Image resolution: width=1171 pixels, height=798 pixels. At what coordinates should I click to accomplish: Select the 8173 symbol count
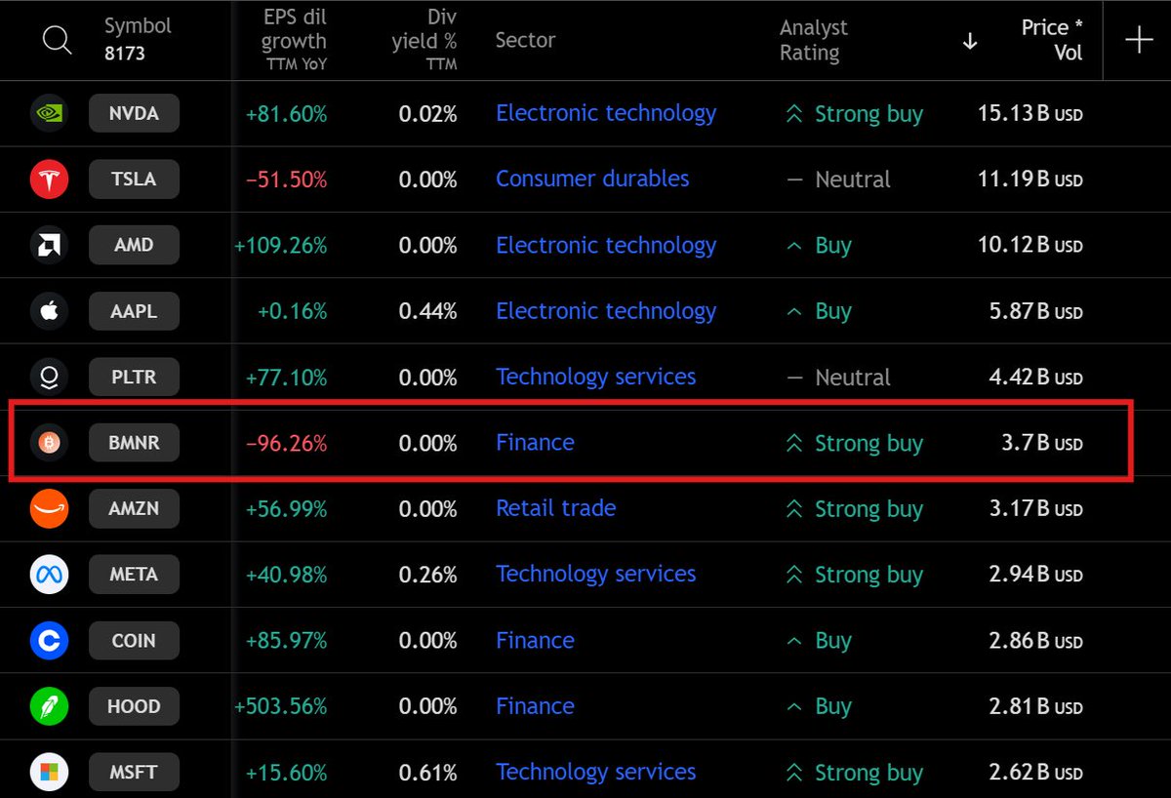(125, 54)
